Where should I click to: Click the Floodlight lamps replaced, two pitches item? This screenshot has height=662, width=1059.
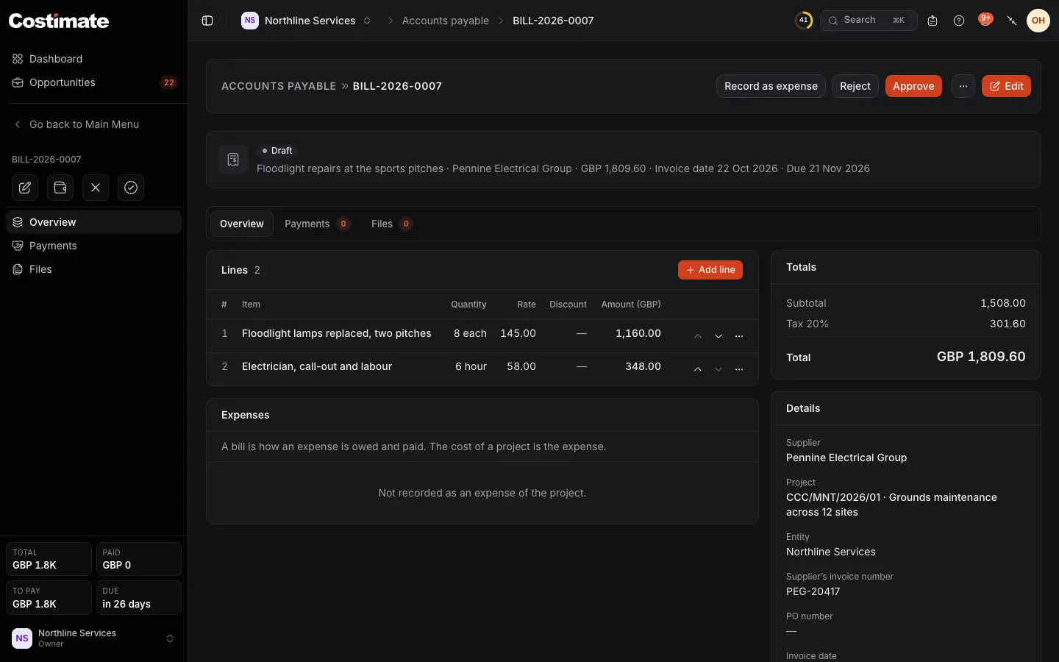pos(337,333)
